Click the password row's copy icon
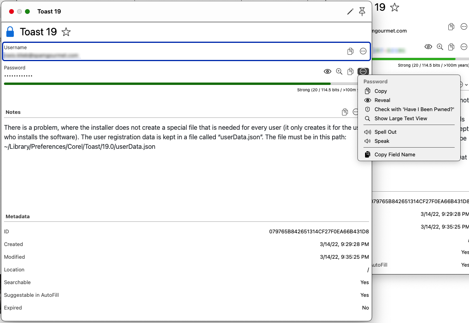This screenshot has height=323, width=469. click(350, 71)
